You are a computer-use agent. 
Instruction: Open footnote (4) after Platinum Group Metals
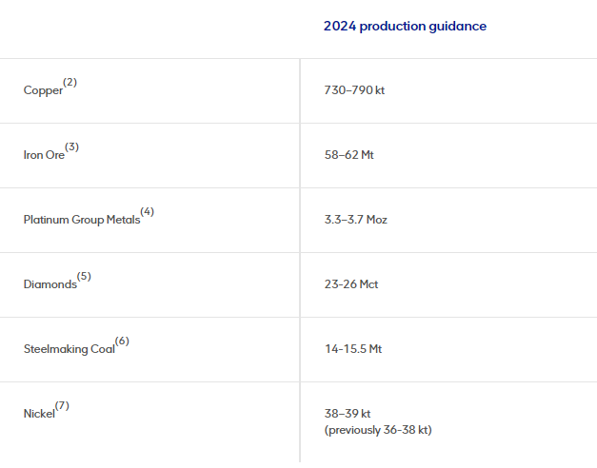[147, 211]
